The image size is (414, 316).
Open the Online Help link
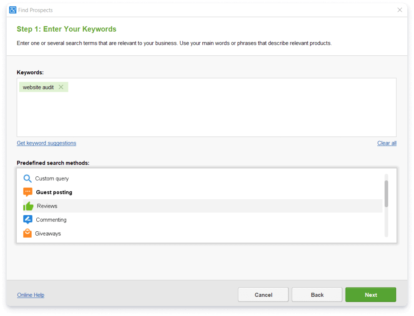[x=30, y=295]
